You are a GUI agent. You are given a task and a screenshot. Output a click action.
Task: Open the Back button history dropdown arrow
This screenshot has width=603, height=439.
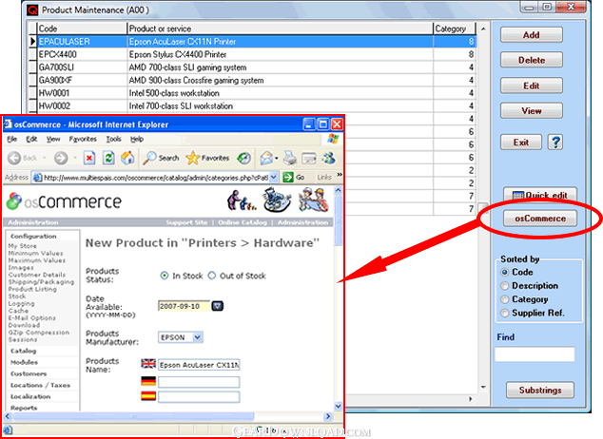click(x=44, y=158)
